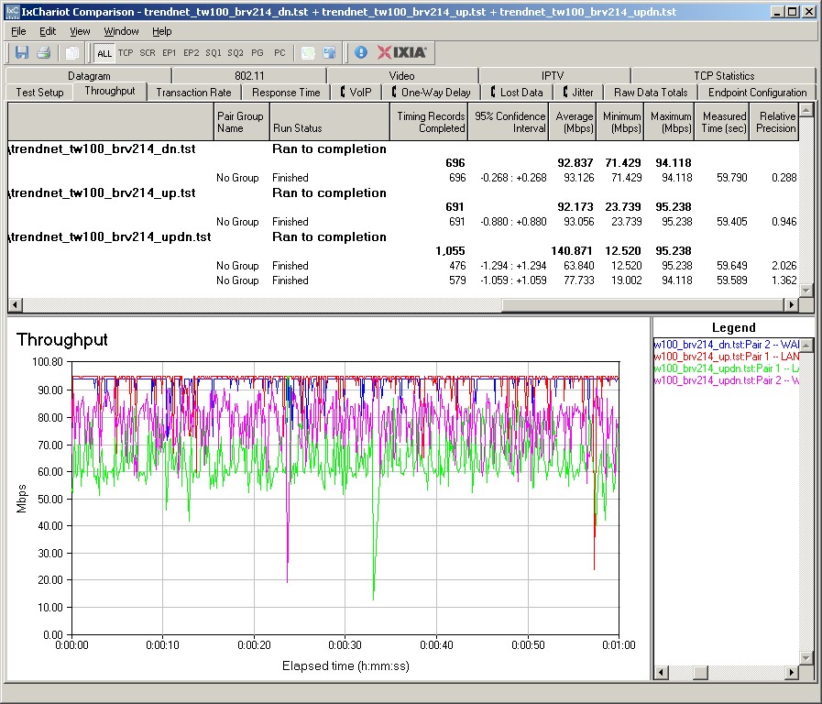Click the Measured Time (sec) column header

click(721, 122)
